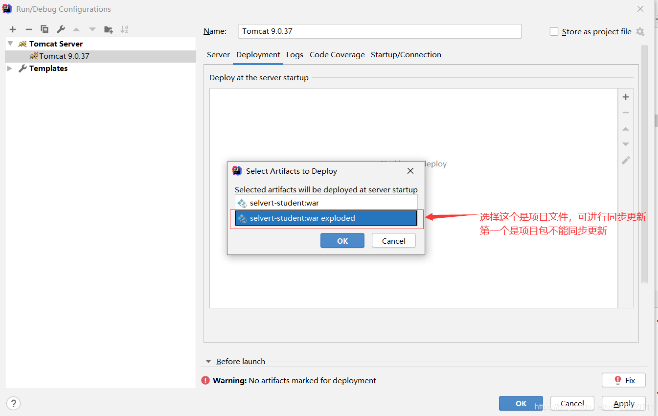Click Warning: No artifacts marked for deployment text
658x416 pixels.
(x=295, y=380)
